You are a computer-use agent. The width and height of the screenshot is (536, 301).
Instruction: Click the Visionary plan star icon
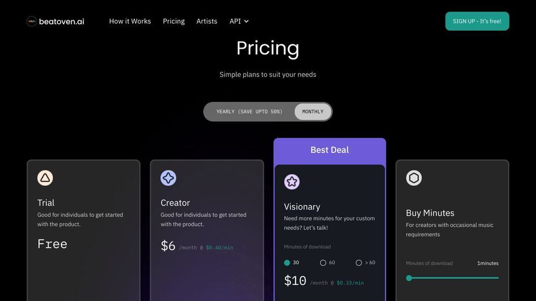tap(292, 182)
